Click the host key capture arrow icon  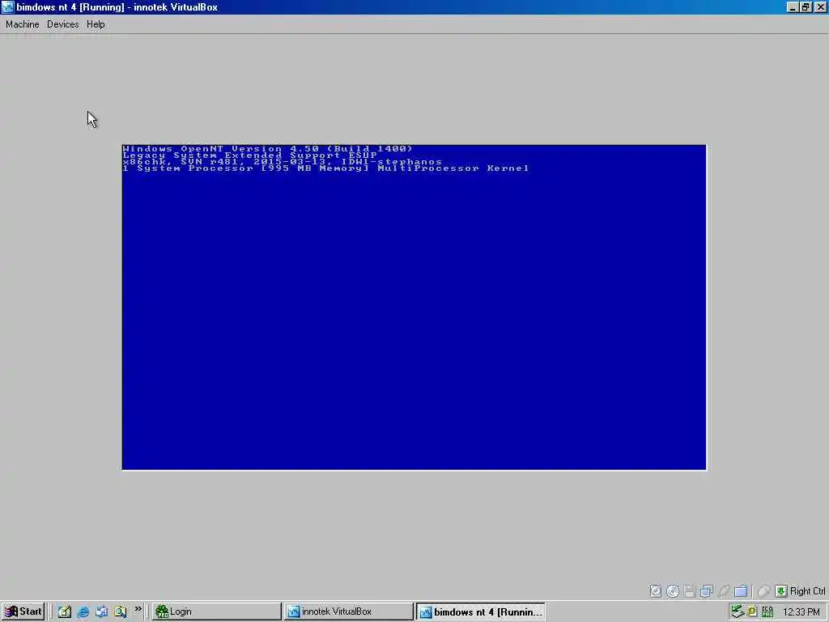(781, 590)
